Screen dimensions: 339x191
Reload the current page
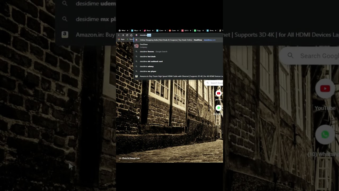click(127, 35)
